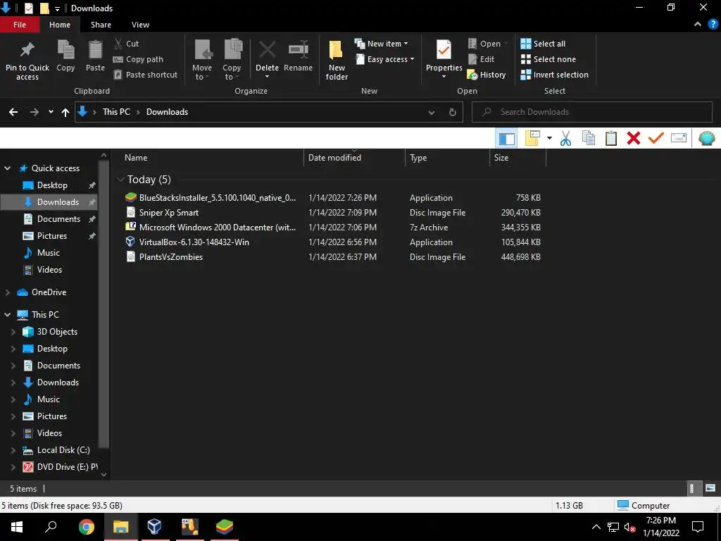Screen dimensions: 721x541
Task: Click Pin to Quick access icon
Action: 27,50
